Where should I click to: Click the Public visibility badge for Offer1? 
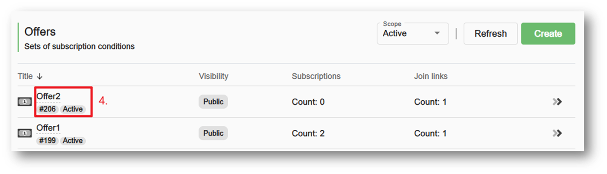[213, 133]
